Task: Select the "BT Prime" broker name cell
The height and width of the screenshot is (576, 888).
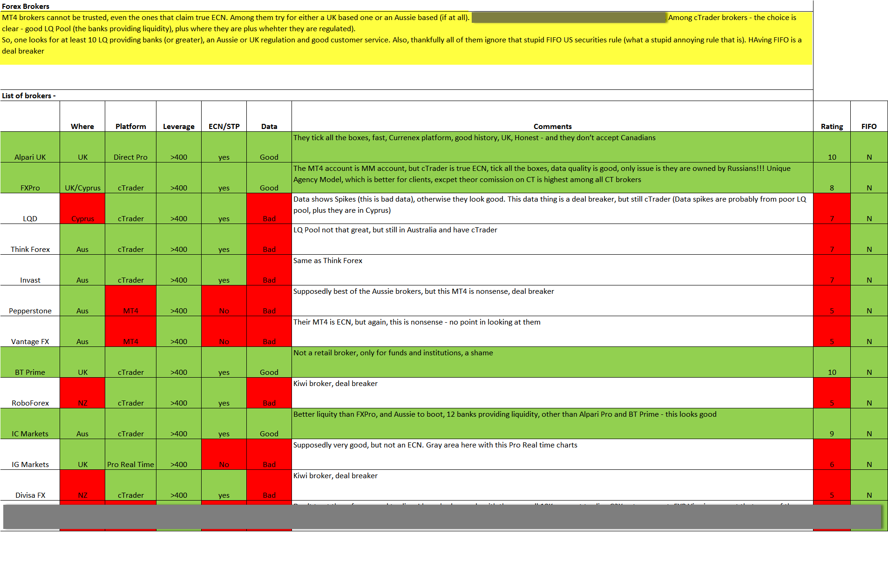Action: (30, 362)
